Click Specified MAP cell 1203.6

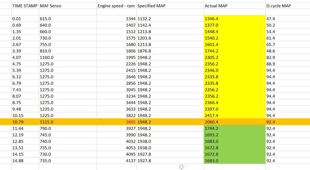point(170,38)
